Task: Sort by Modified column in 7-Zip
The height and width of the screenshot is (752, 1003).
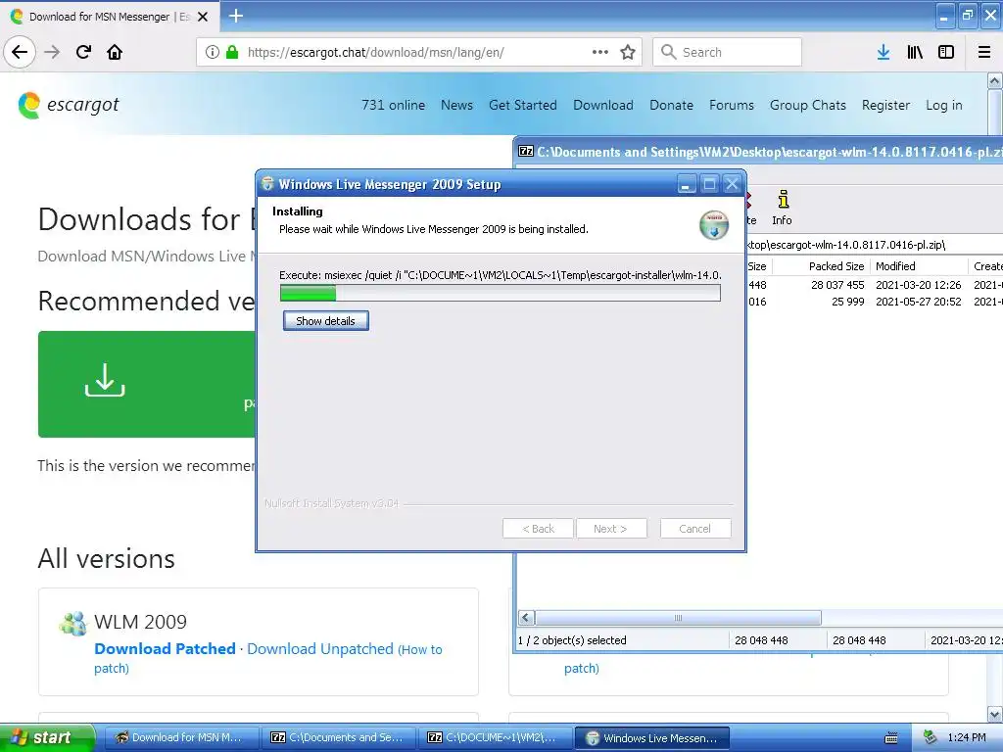Action: (x=919, y=266)
